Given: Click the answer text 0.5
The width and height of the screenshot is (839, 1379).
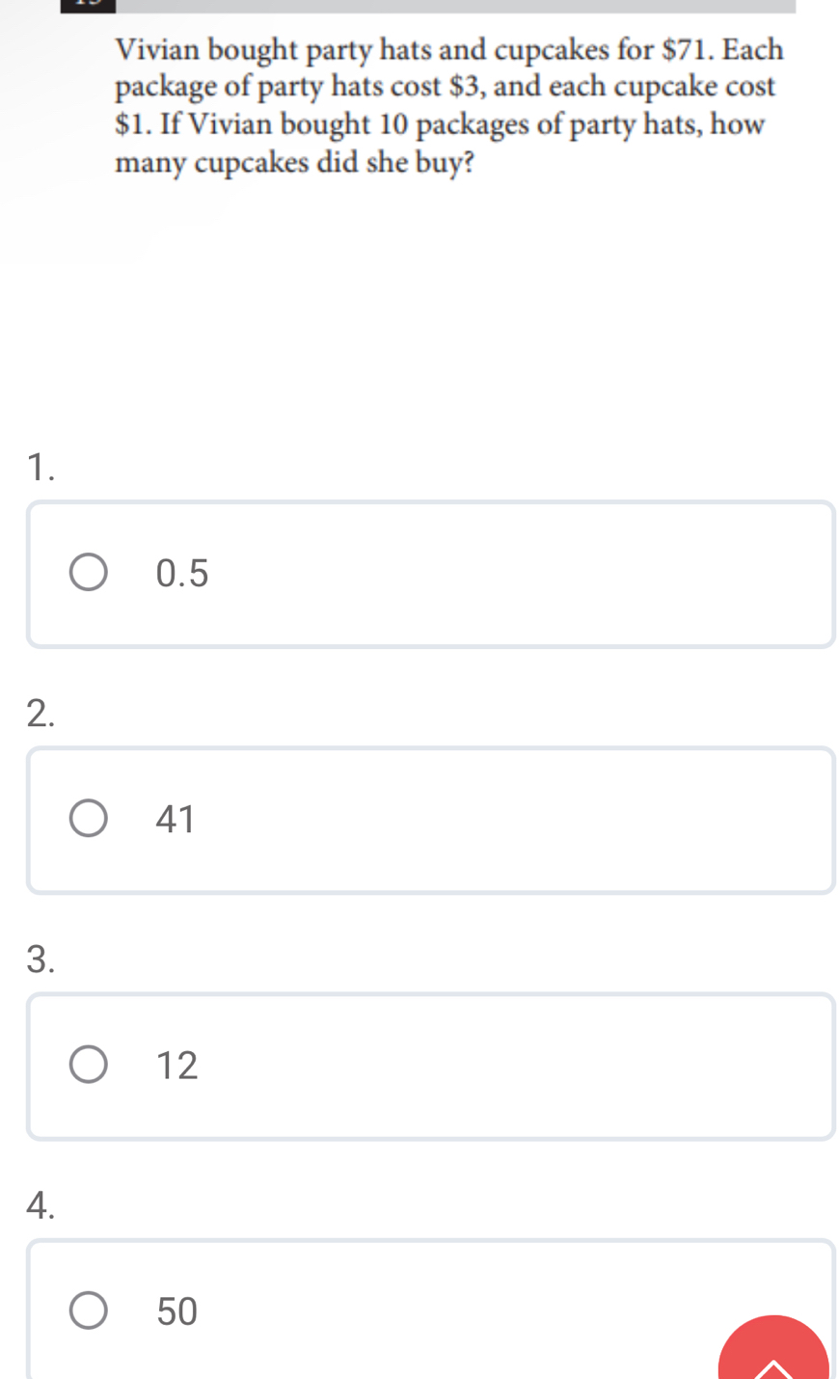Looking at the screenshot, I should 182,574.
